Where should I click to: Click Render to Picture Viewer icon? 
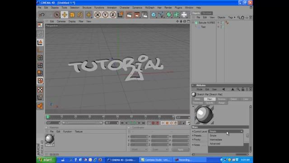pos(137,15)
